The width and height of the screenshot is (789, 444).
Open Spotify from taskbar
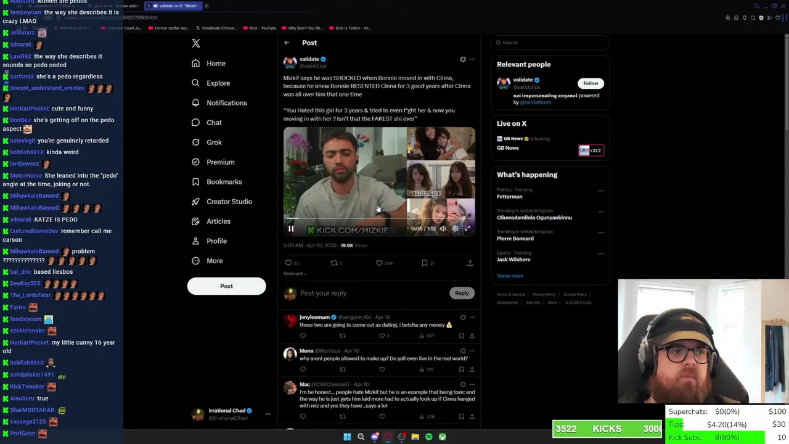429,437
